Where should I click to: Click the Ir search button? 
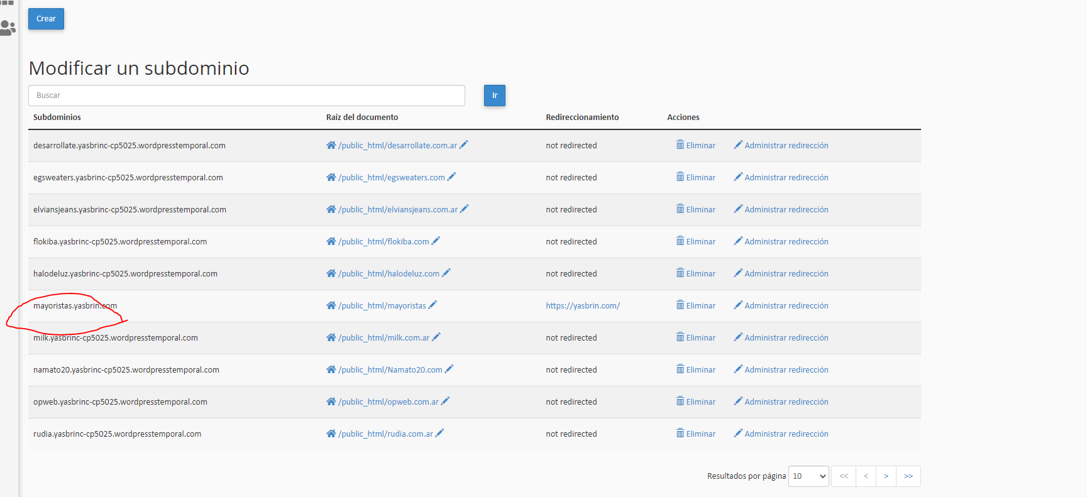tap(495, 96)
